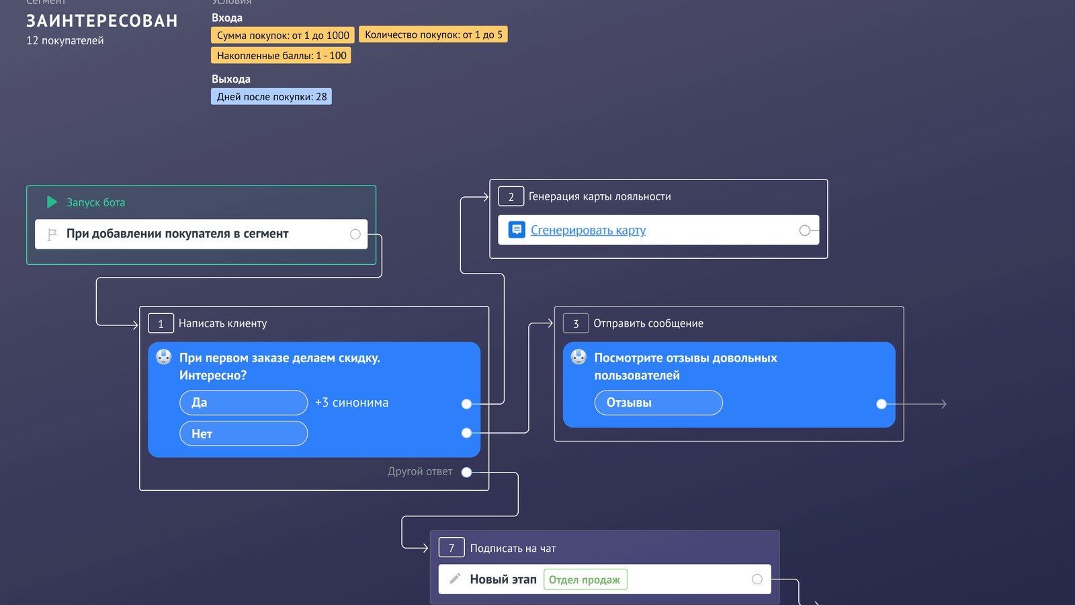The width and height of the screenshot is (1075, 605).
Task: Click the output connector of the Отзывы message
Action: tap(881, 404)
